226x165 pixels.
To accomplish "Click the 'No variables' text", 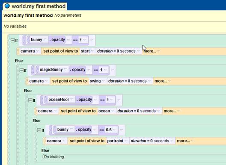I will click(x=15, y=26).
